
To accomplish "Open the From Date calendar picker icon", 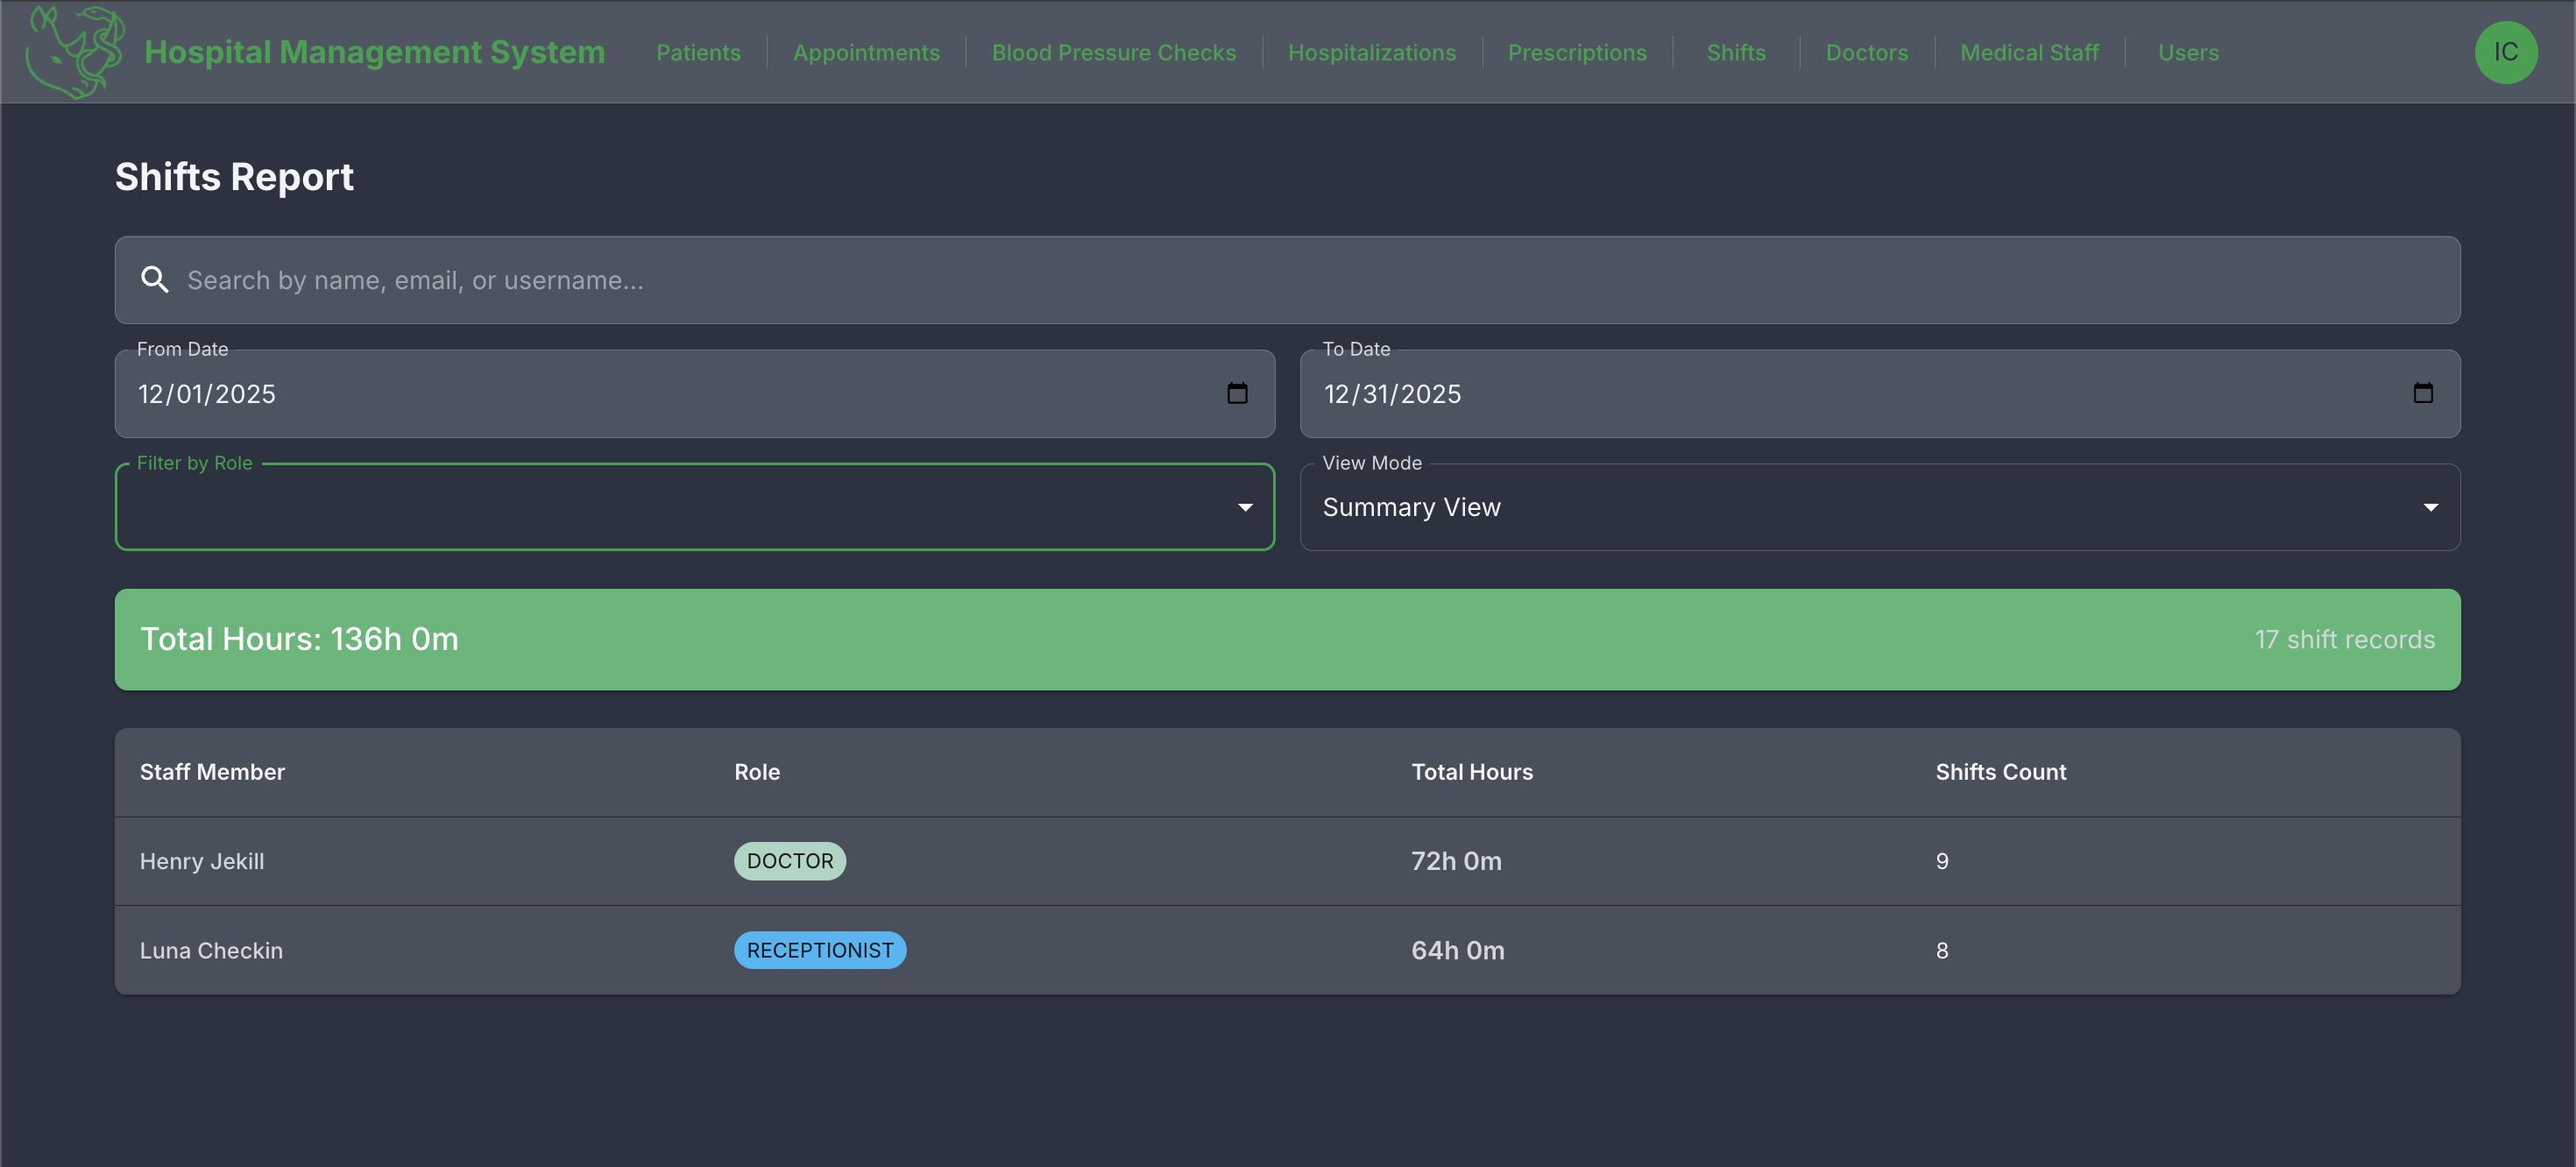I will 1237,393.
